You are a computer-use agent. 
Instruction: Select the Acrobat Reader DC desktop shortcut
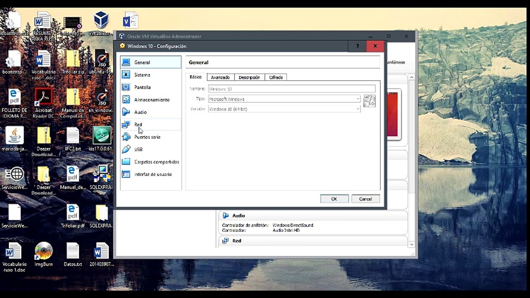(43, 103)
